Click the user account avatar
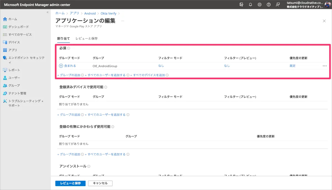The image size is (332, 190). tap(328, 5)
